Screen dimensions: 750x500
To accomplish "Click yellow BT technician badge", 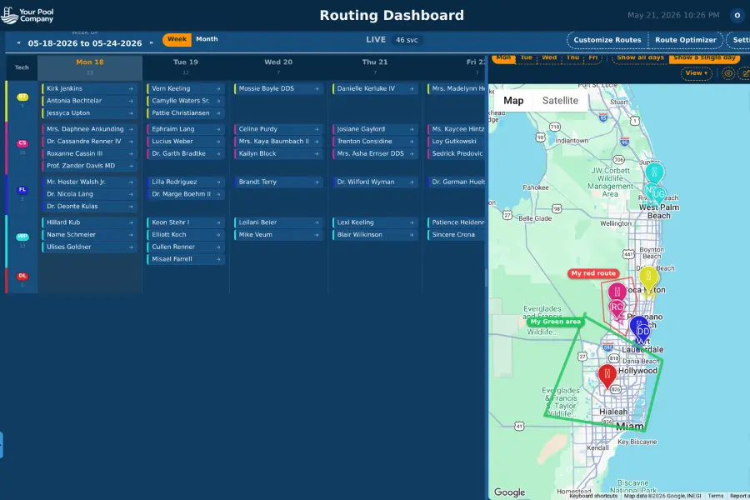I will click(x=22, y=97).
